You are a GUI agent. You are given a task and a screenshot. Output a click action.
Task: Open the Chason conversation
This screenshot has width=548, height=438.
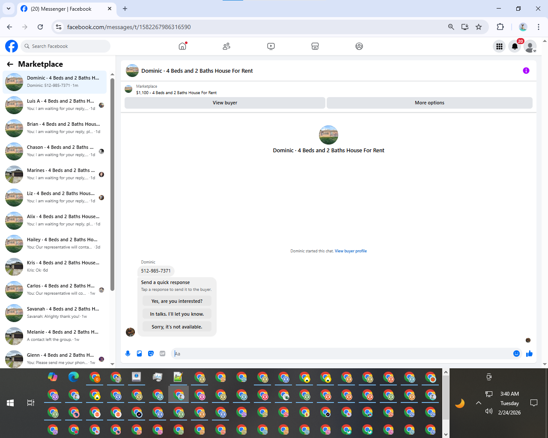point(55,151)
